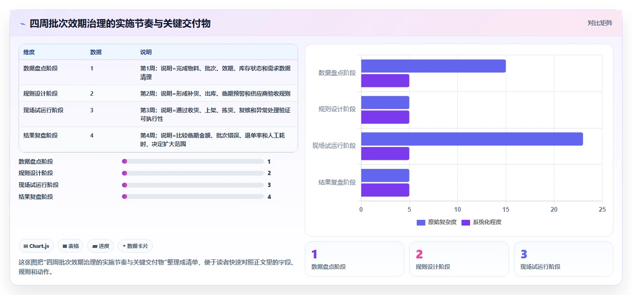Viewport: 632px width, 295px height.
Task: Select the 进度 tag chip
Action: (100, 246)
